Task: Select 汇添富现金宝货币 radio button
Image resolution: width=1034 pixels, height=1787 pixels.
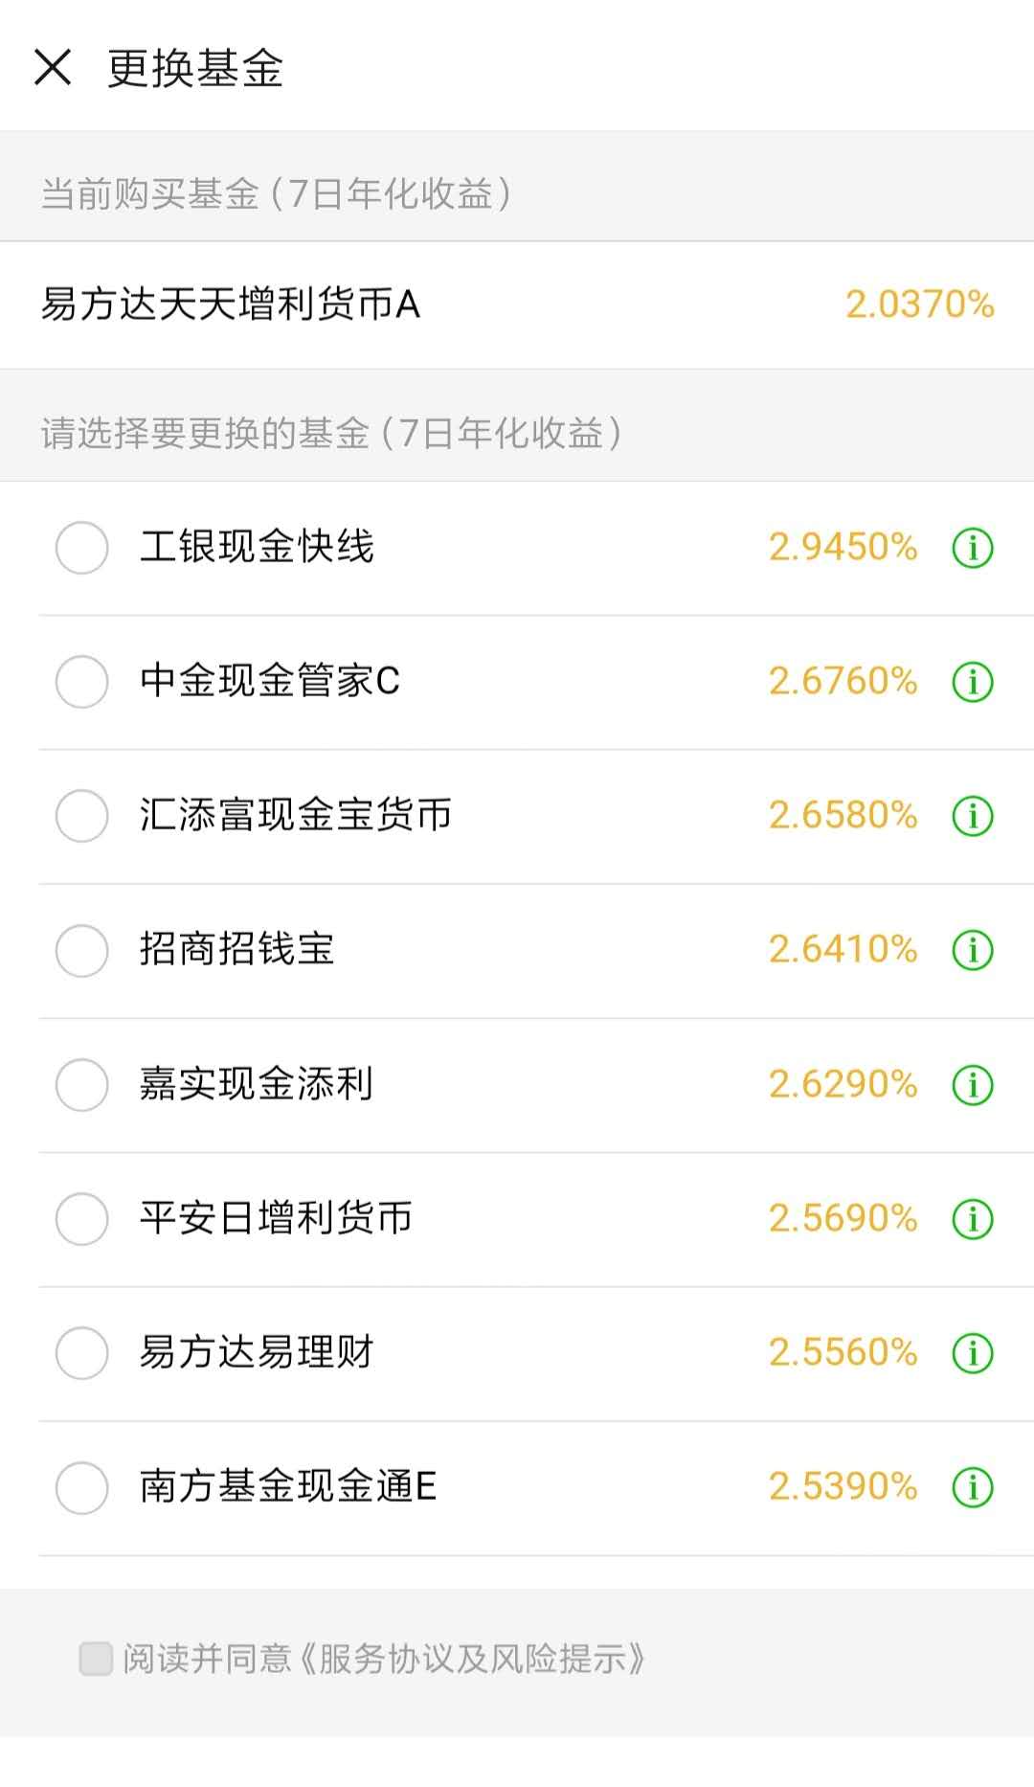Action: [x=82, y=816]
